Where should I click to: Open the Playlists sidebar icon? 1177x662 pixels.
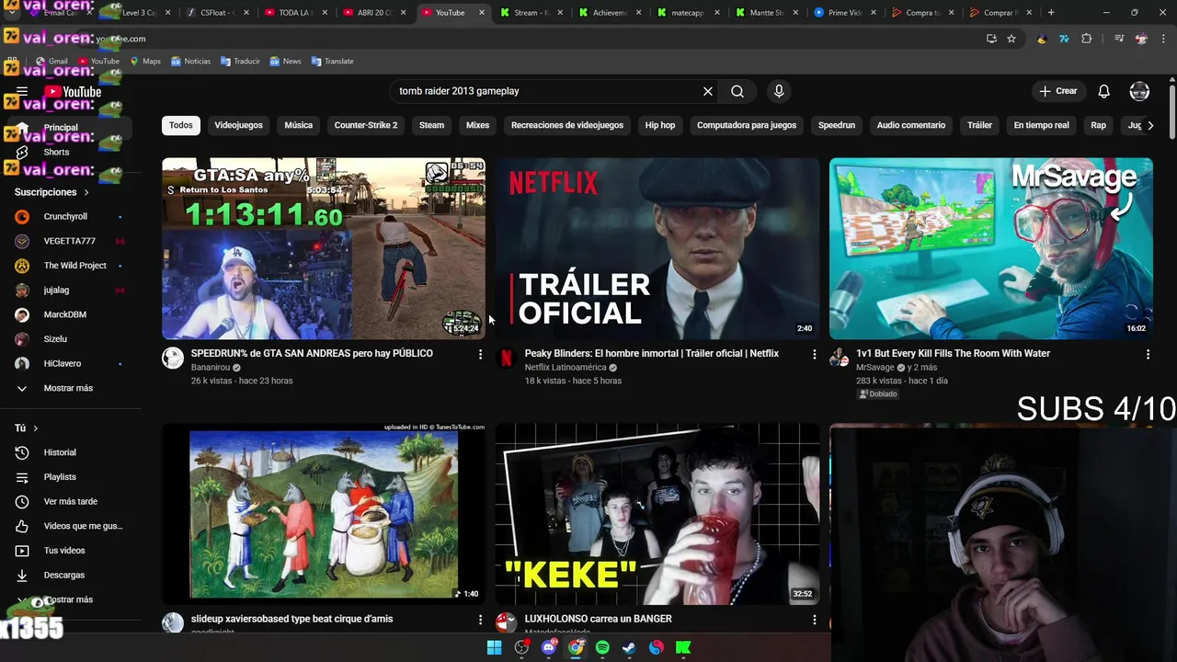tap(22, 477)
